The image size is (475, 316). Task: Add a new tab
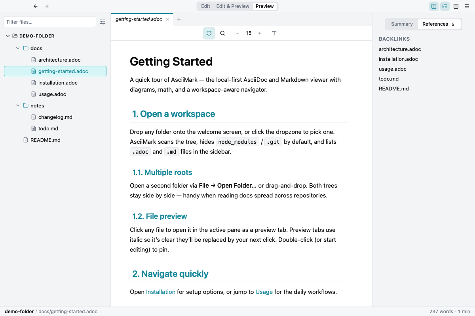click(179, 19)
